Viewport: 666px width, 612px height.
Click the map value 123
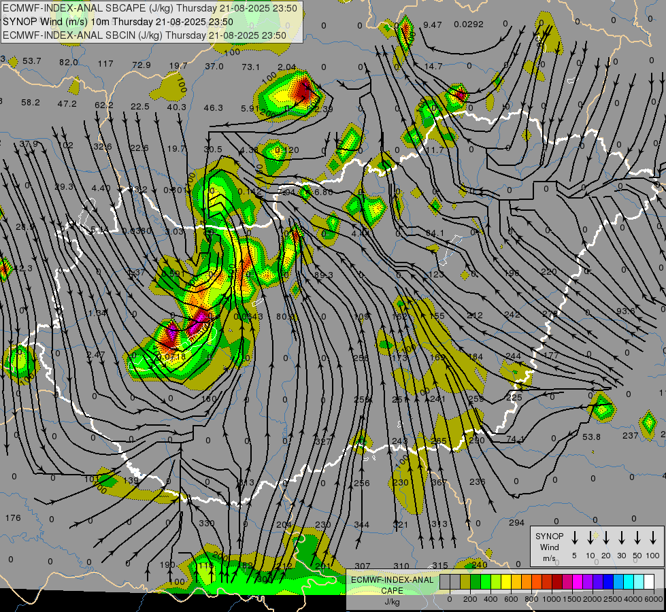pyautogui.click(x=436, y=274)
